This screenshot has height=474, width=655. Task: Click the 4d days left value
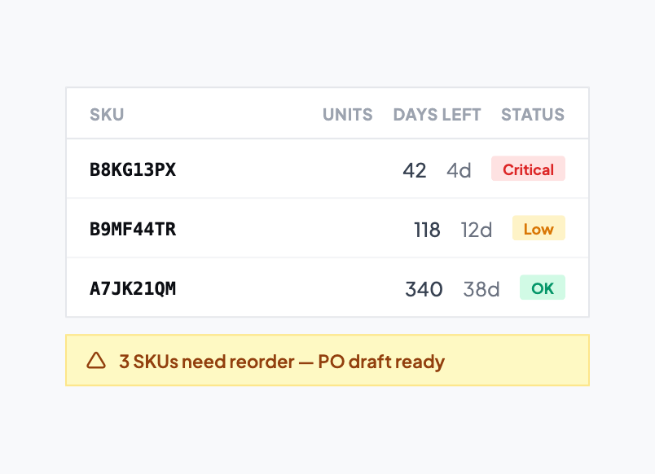click(459, 170)
